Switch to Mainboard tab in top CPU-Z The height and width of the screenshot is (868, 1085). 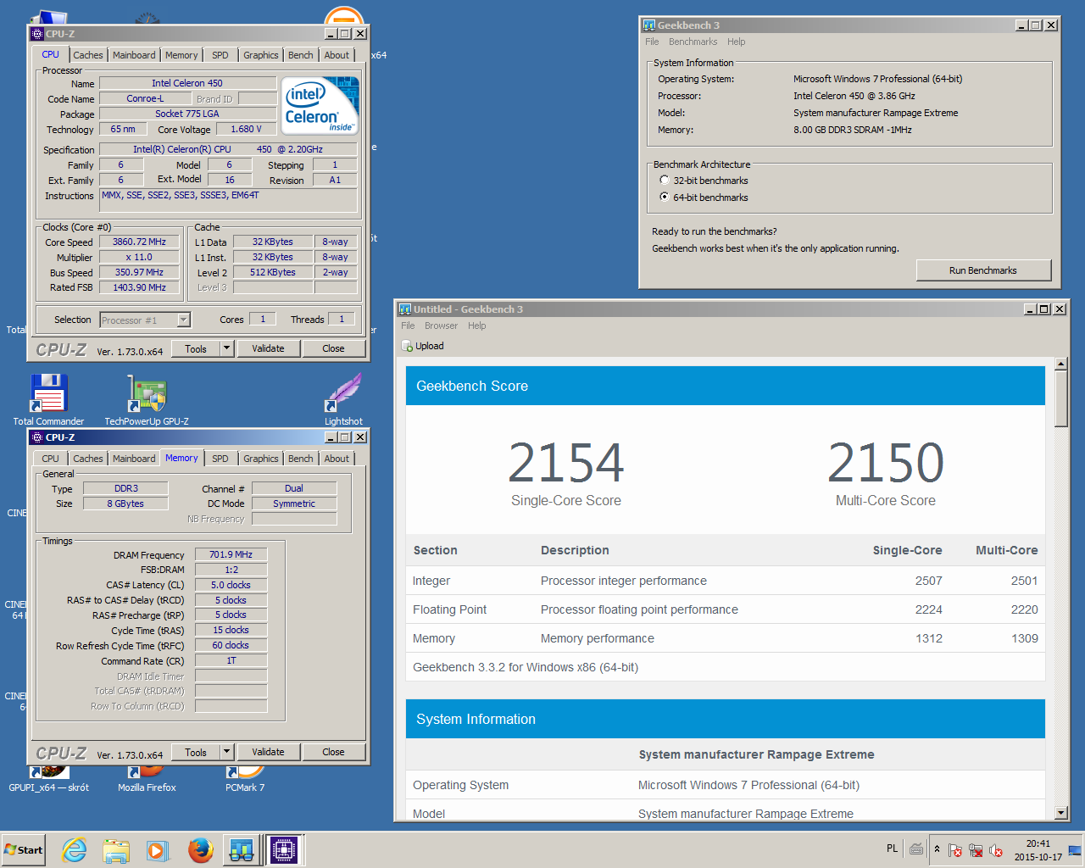(134, 55)
